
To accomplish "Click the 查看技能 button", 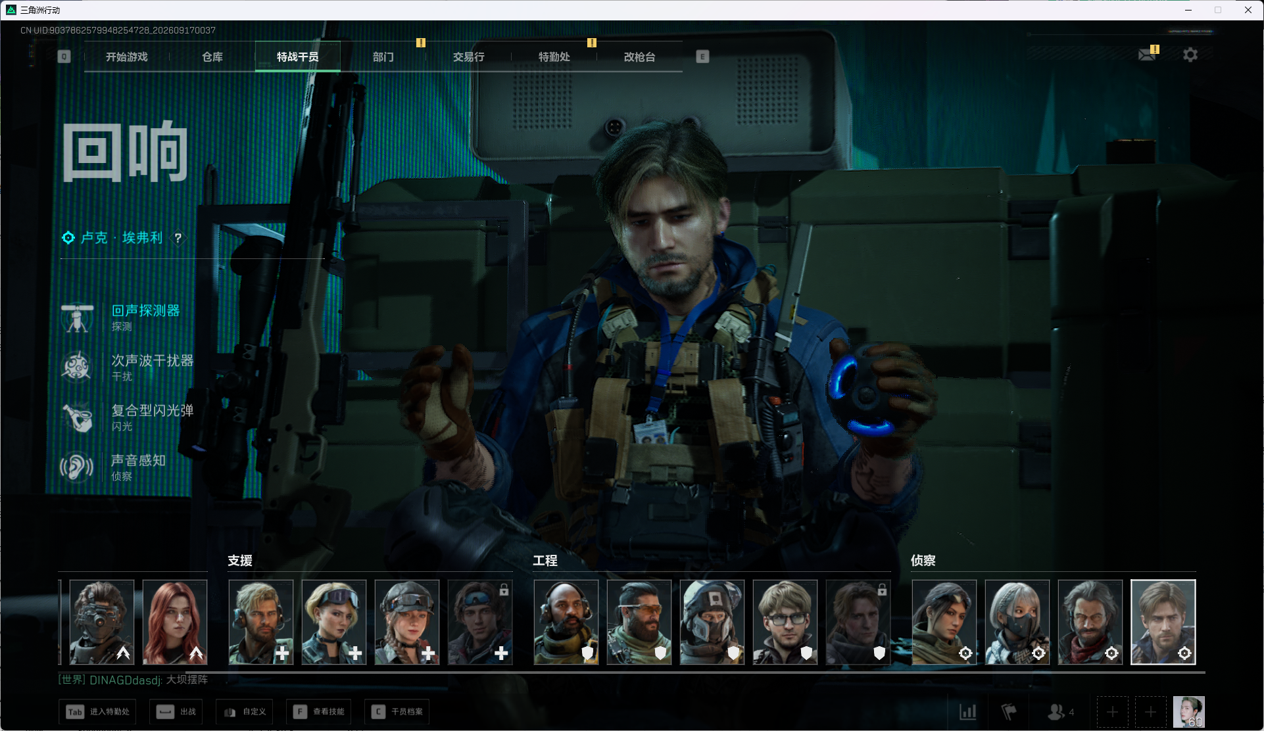I will click(319, 712).
